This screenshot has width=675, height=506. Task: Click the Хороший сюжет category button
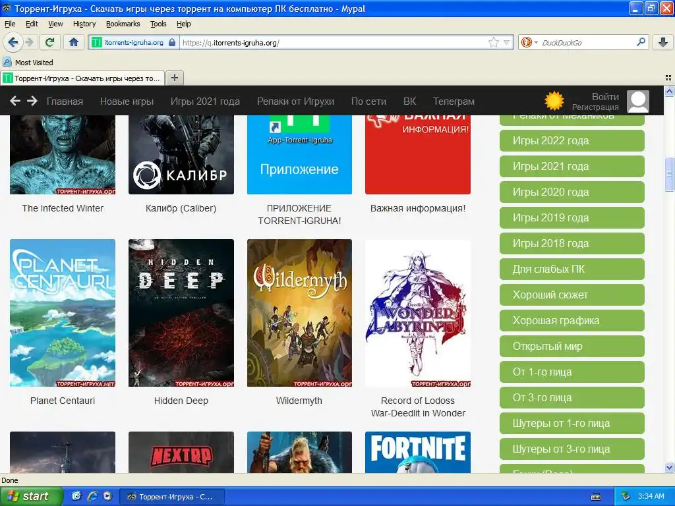tap(572, 295)
